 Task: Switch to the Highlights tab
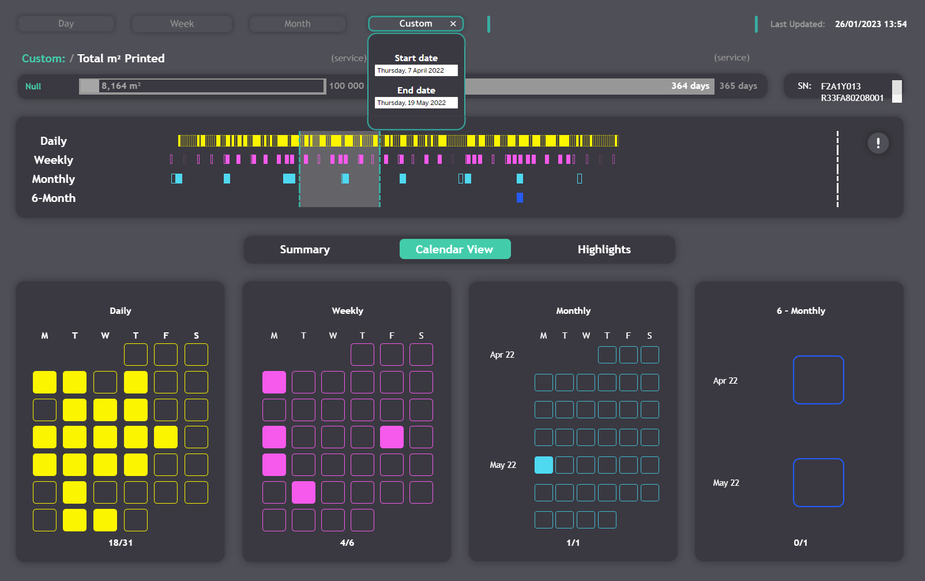(604, 249)
